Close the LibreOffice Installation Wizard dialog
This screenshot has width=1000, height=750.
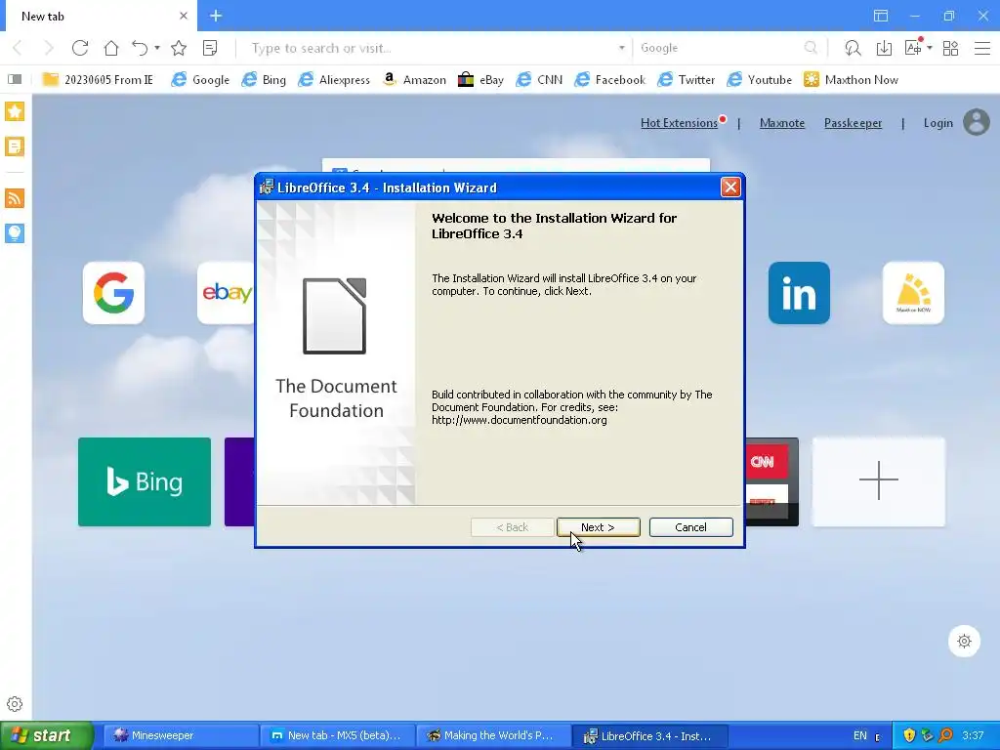coord(730,187)
